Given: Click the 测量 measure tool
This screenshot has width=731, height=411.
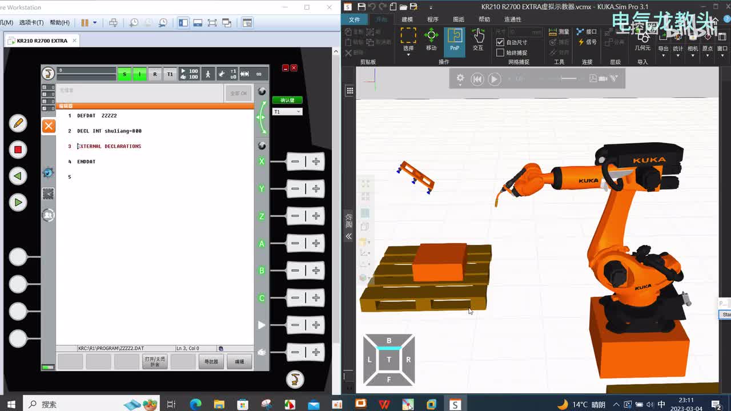Looking at the screenshot, I should click(x=559, y=32).
